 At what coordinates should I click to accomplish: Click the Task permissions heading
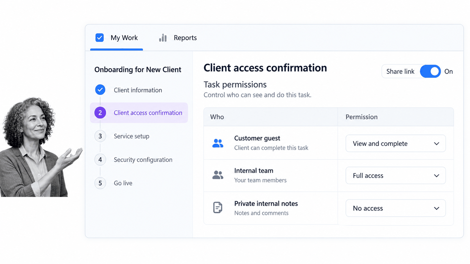[x=235, y=84]
